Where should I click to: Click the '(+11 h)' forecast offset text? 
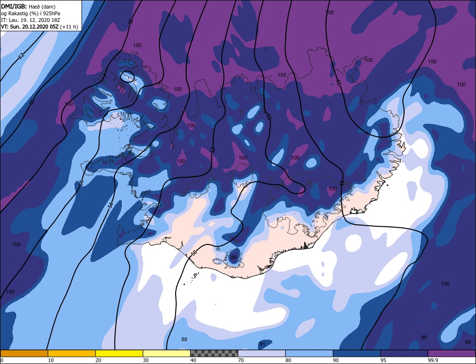click(69, 27)
